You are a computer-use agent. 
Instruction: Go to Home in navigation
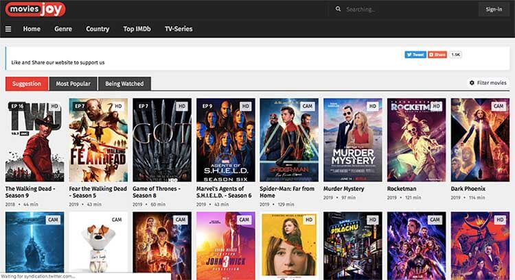[32, 29]
